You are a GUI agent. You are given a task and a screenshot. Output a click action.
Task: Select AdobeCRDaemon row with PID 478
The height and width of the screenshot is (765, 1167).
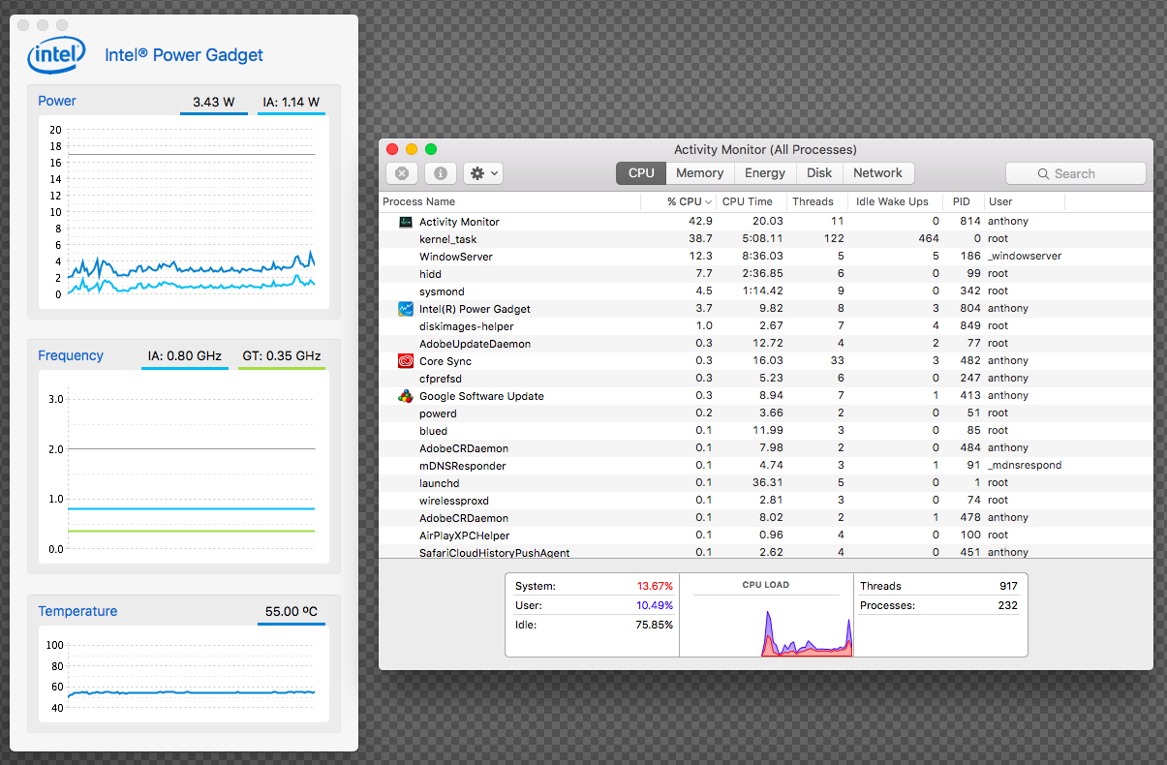766,518
